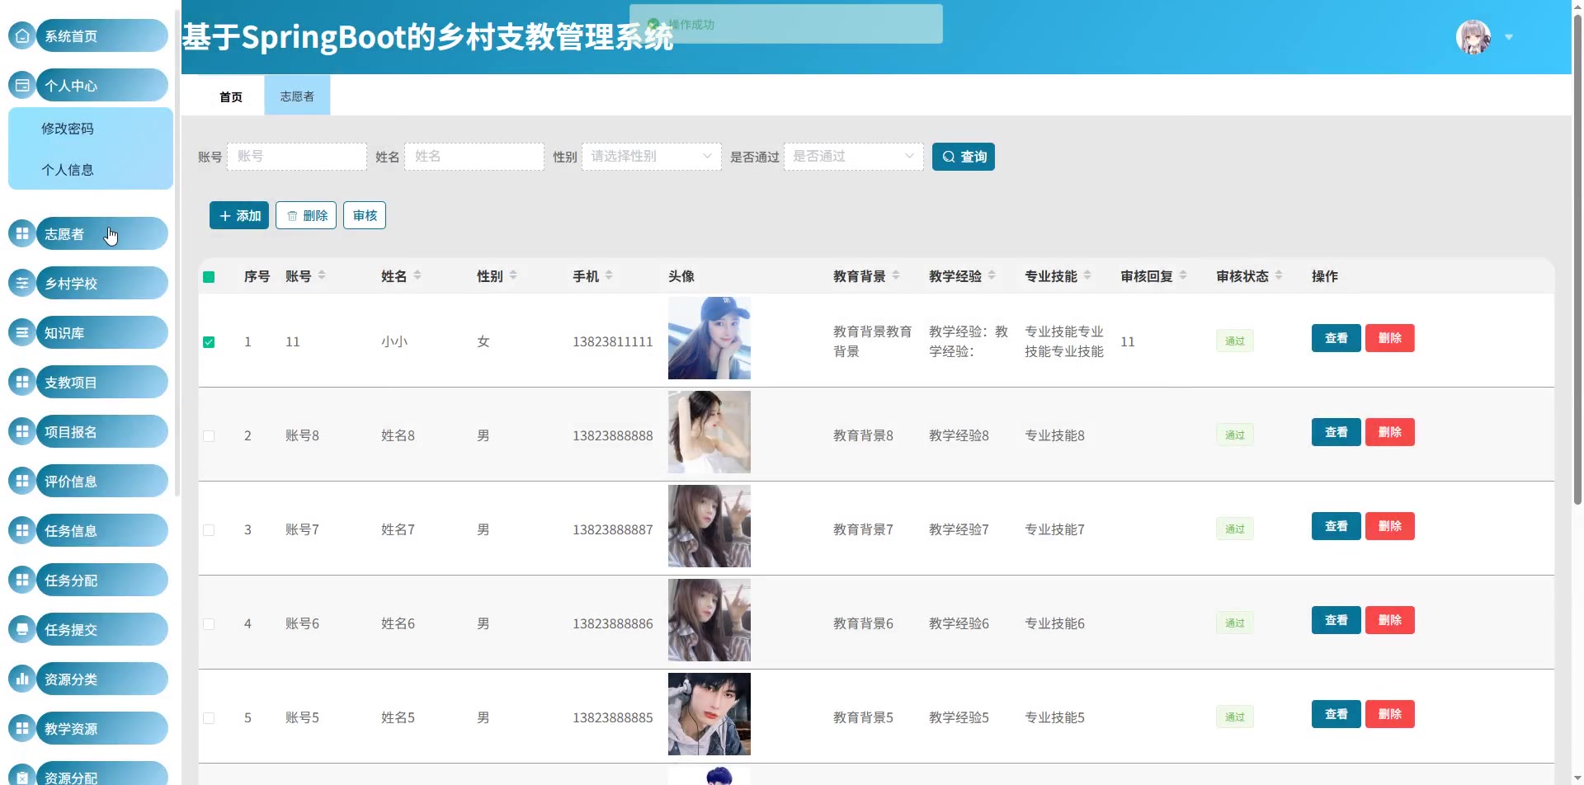The image size is (1584, 785).
Task: Click phone number 13823811111
Action: (x=613, y=341)
